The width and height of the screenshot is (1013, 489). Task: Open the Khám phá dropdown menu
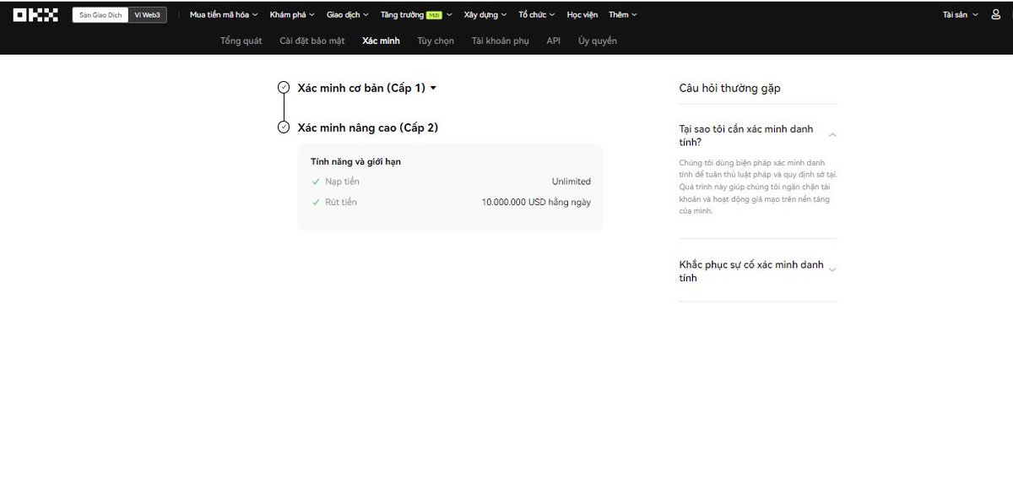coord(292,15)
